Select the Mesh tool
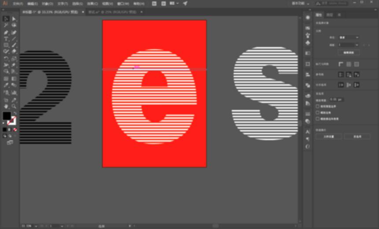The height and width of the screenshot is (229, 379). 6,78
